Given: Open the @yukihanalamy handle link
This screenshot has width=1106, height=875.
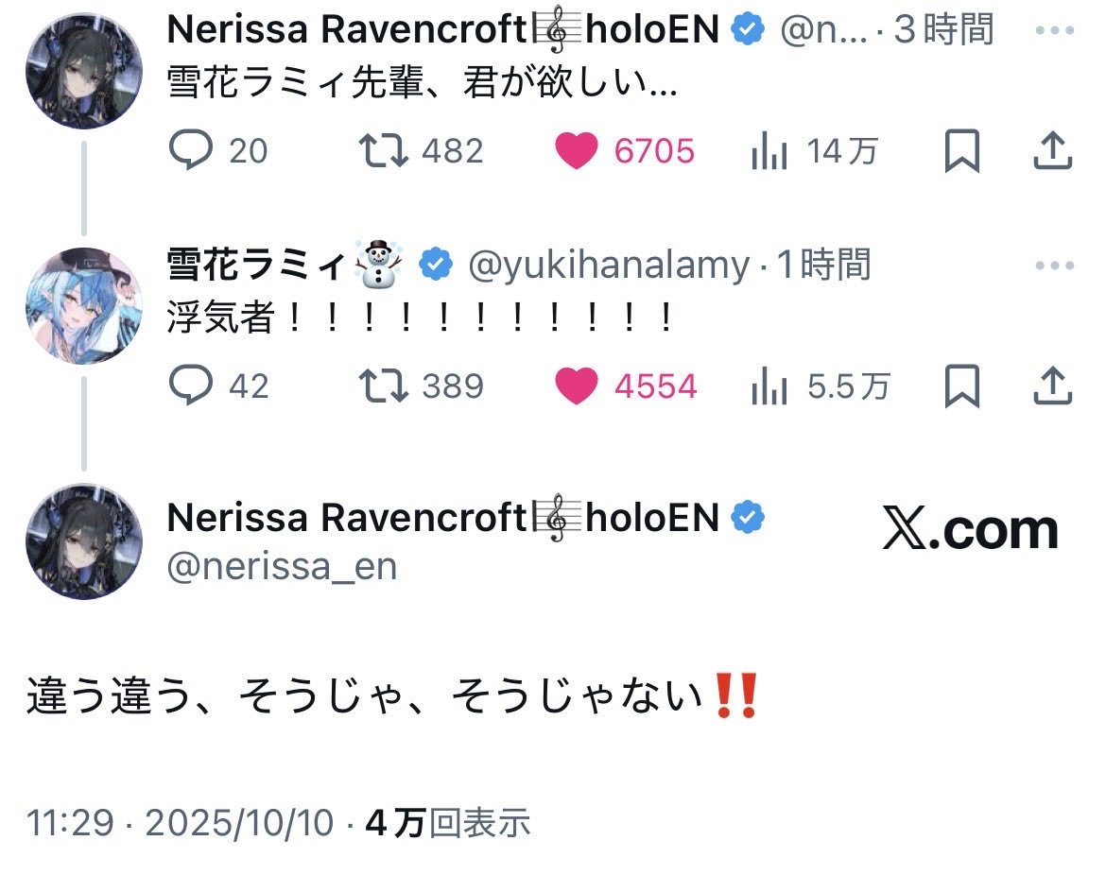Looking at the screenshot, I should pos(609,266).
